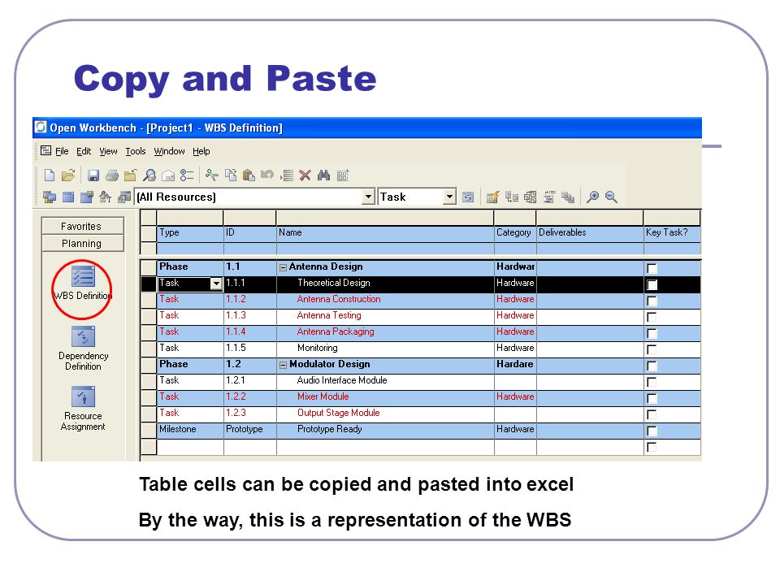Open the Tools menu
Screen dimensions: 780x585
pos(136,151)
